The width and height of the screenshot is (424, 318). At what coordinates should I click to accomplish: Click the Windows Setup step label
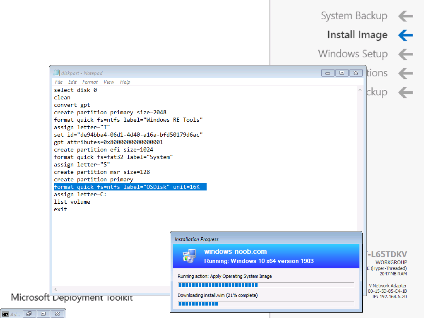pos(353,54)
